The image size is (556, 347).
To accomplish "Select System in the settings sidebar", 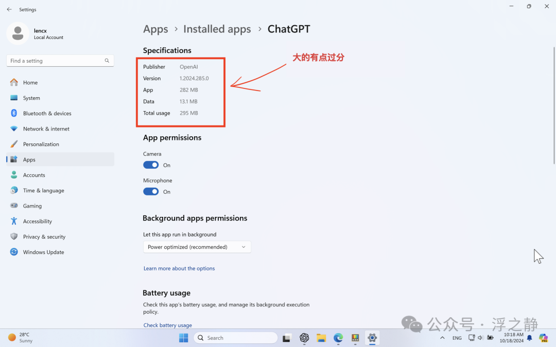I will click(60, 98).
